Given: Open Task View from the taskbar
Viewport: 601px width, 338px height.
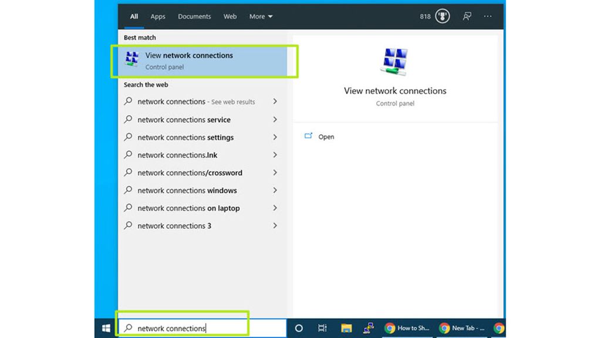Looking at the screenshot, I should click(322, 327).
